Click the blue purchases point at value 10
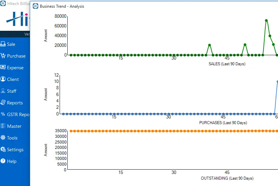Image resolution: width=278 pixels, height=186 pixels. coord(277,82)
